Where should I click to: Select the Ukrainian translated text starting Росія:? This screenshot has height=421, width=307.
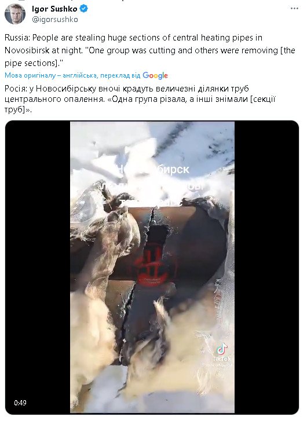[x=140, y=99]
